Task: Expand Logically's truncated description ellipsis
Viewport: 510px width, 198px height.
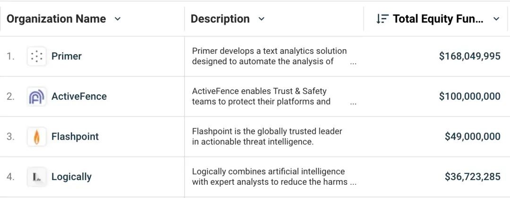Action: click(353, 182)
